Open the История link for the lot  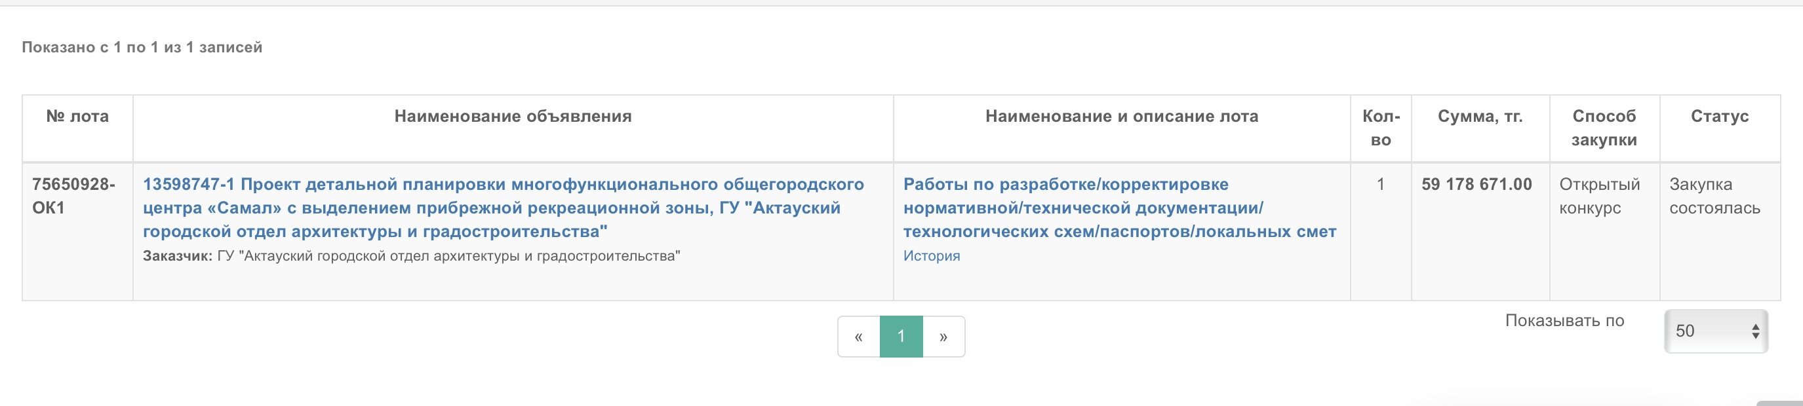pyautogui.click(x=931, y=256)
